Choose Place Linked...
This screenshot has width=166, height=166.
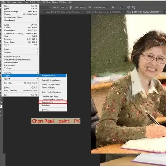pos(21,65)
